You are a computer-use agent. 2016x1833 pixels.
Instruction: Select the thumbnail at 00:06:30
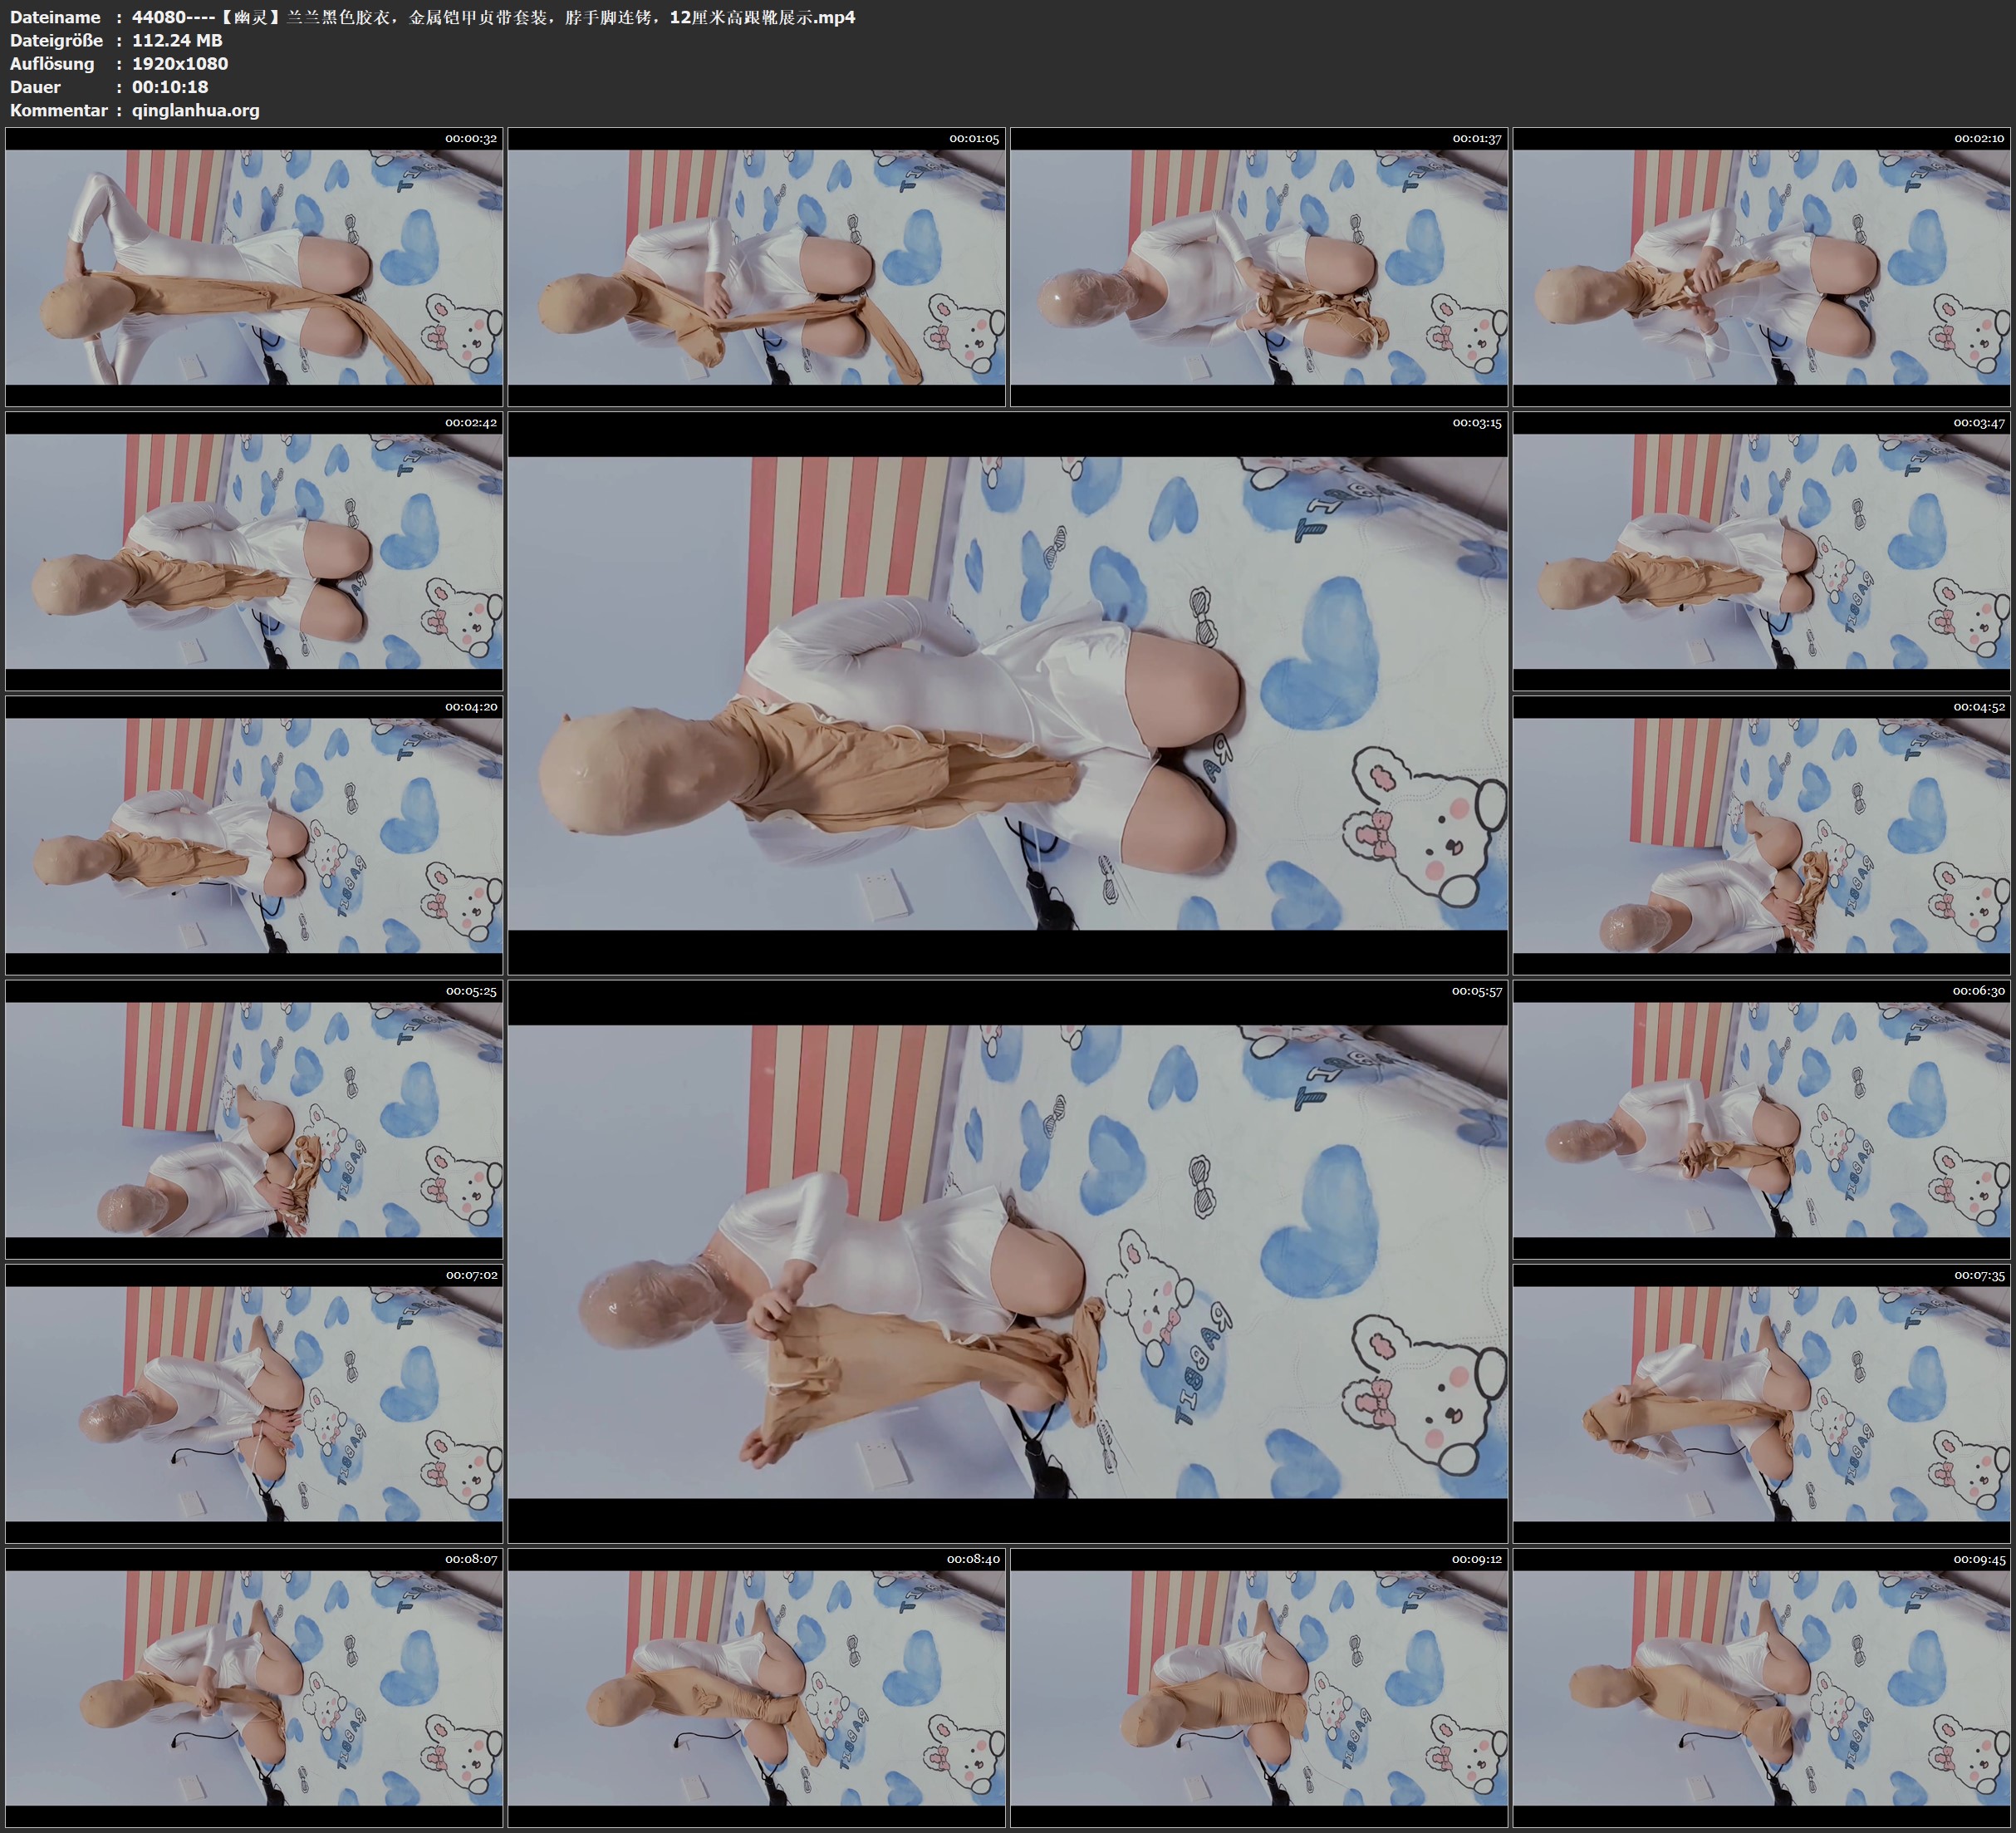[1762, 1119]
